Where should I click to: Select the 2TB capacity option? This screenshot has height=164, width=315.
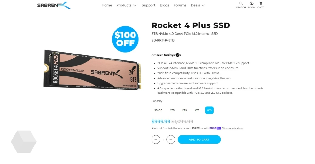(x=184, y=110)
